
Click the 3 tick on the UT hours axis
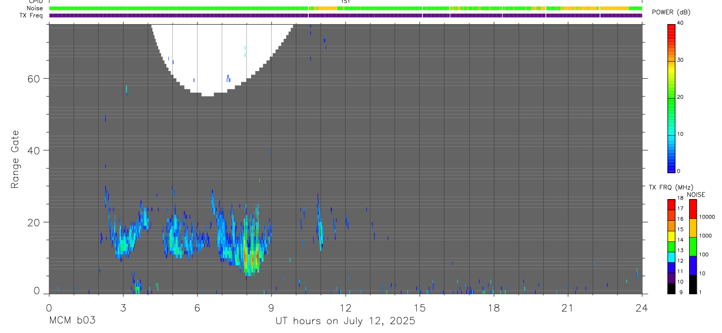tap(123, 308)
